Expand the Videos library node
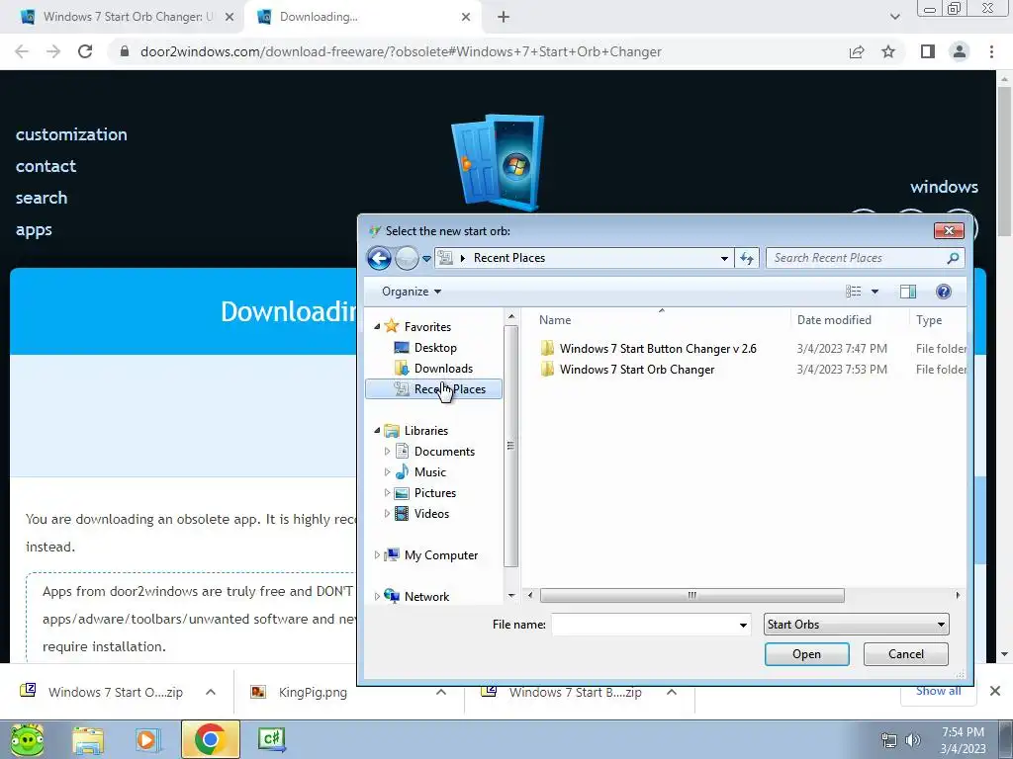This screenshot has width=1013, height=759. (387, 514)
